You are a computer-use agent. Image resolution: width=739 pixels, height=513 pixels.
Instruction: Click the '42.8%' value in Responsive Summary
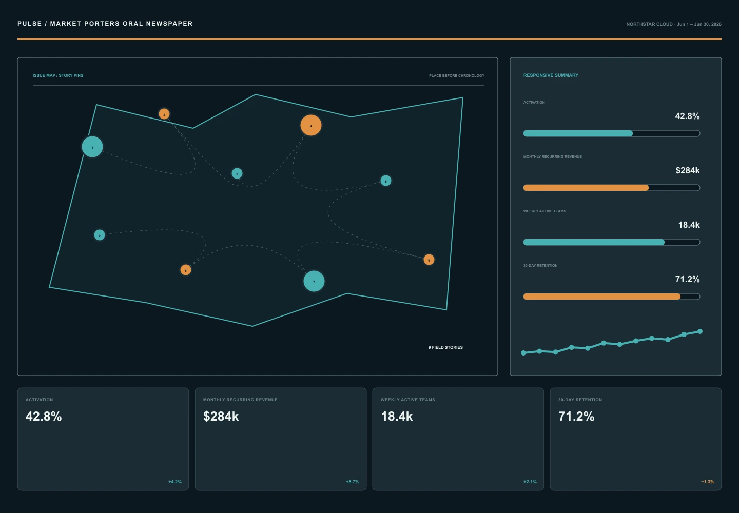coord(687,116)
